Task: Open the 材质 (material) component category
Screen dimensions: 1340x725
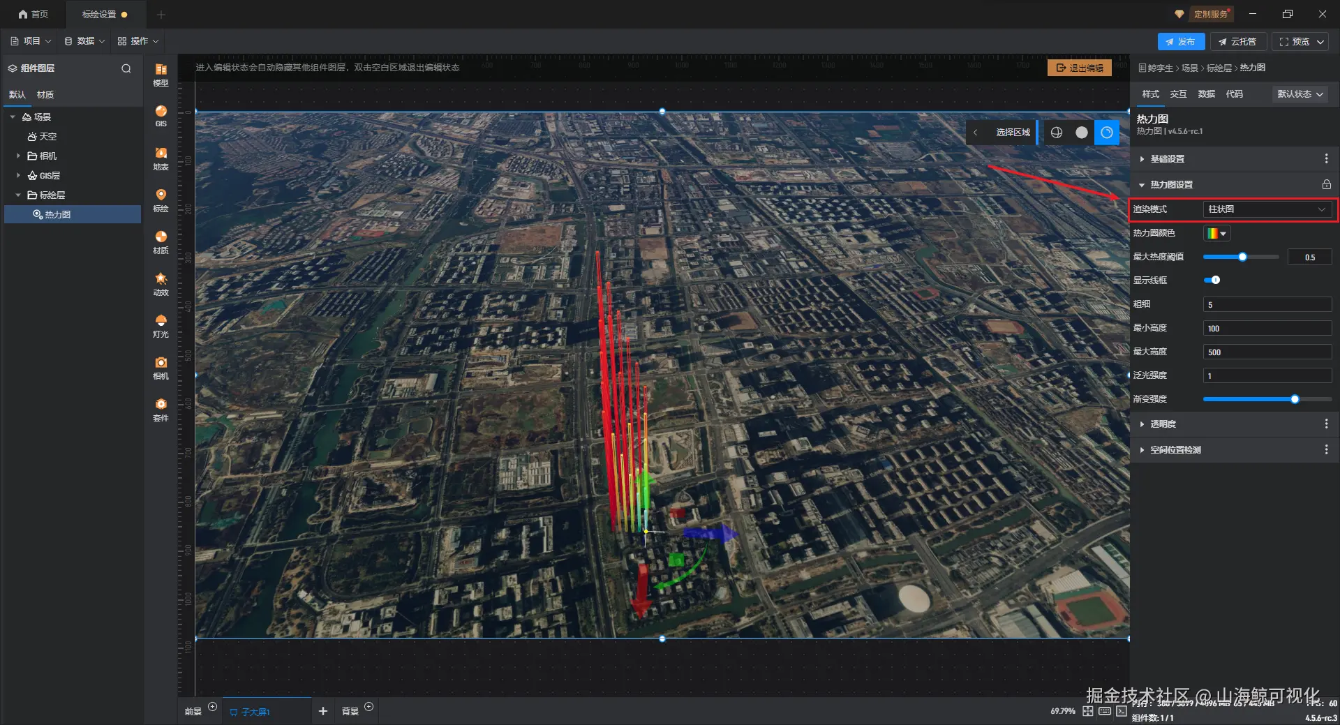Action: coord(161,242)
